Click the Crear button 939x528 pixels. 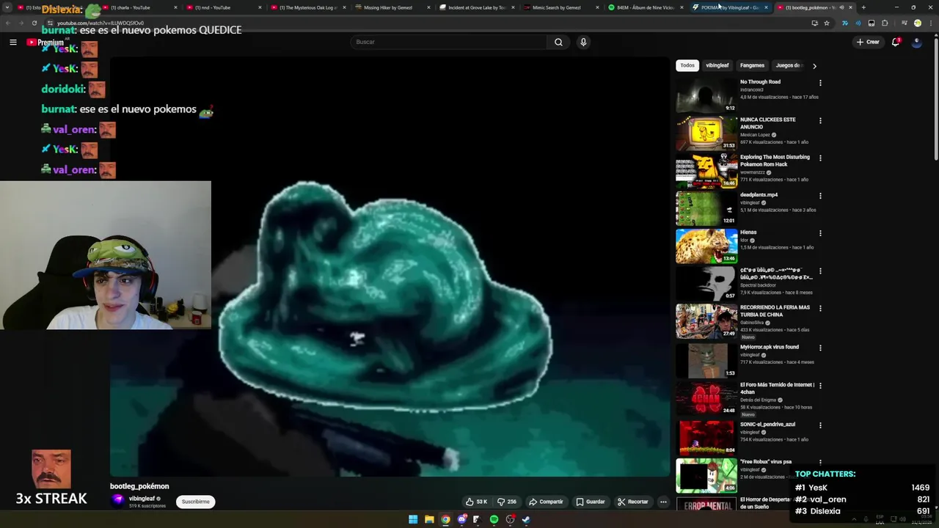coord(868,42)
